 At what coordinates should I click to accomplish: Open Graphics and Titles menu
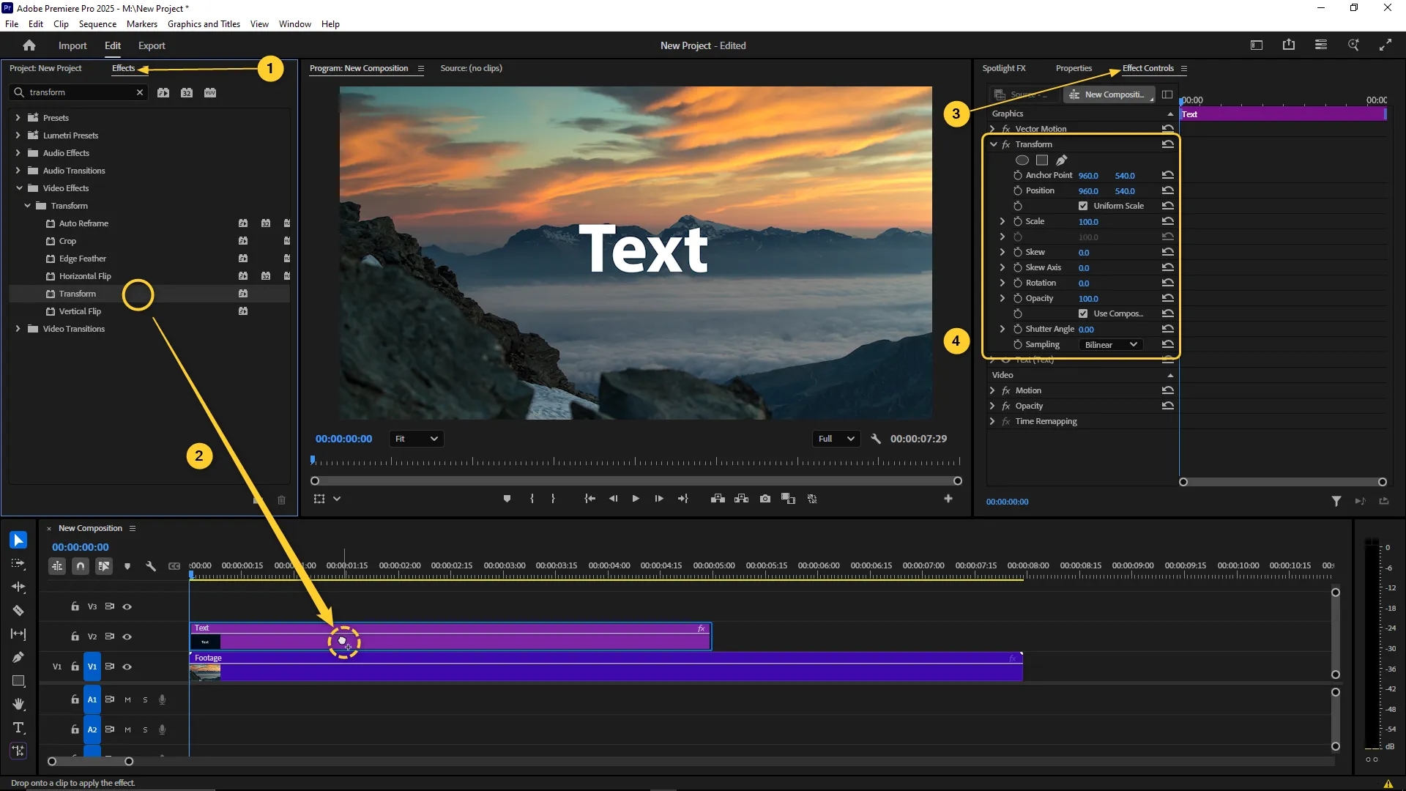point(204,24)
